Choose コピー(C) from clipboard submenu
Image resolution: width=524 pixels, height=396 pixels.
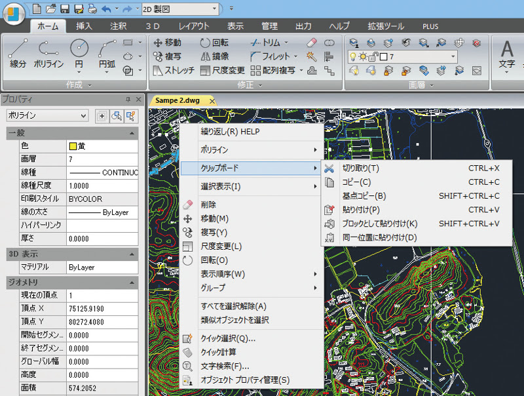coord(417,182)
